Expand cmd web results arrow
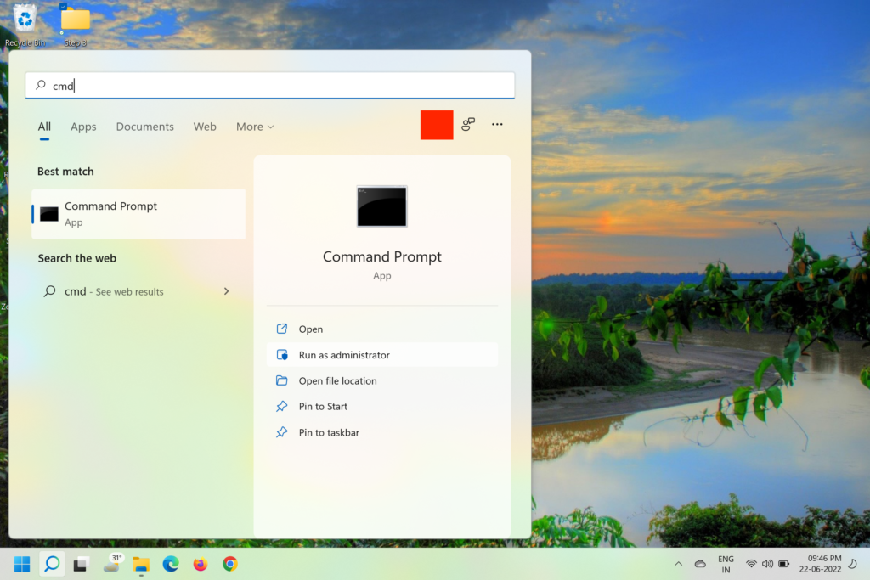The height and width of the screenshot is (580, 870). [226, 291]
